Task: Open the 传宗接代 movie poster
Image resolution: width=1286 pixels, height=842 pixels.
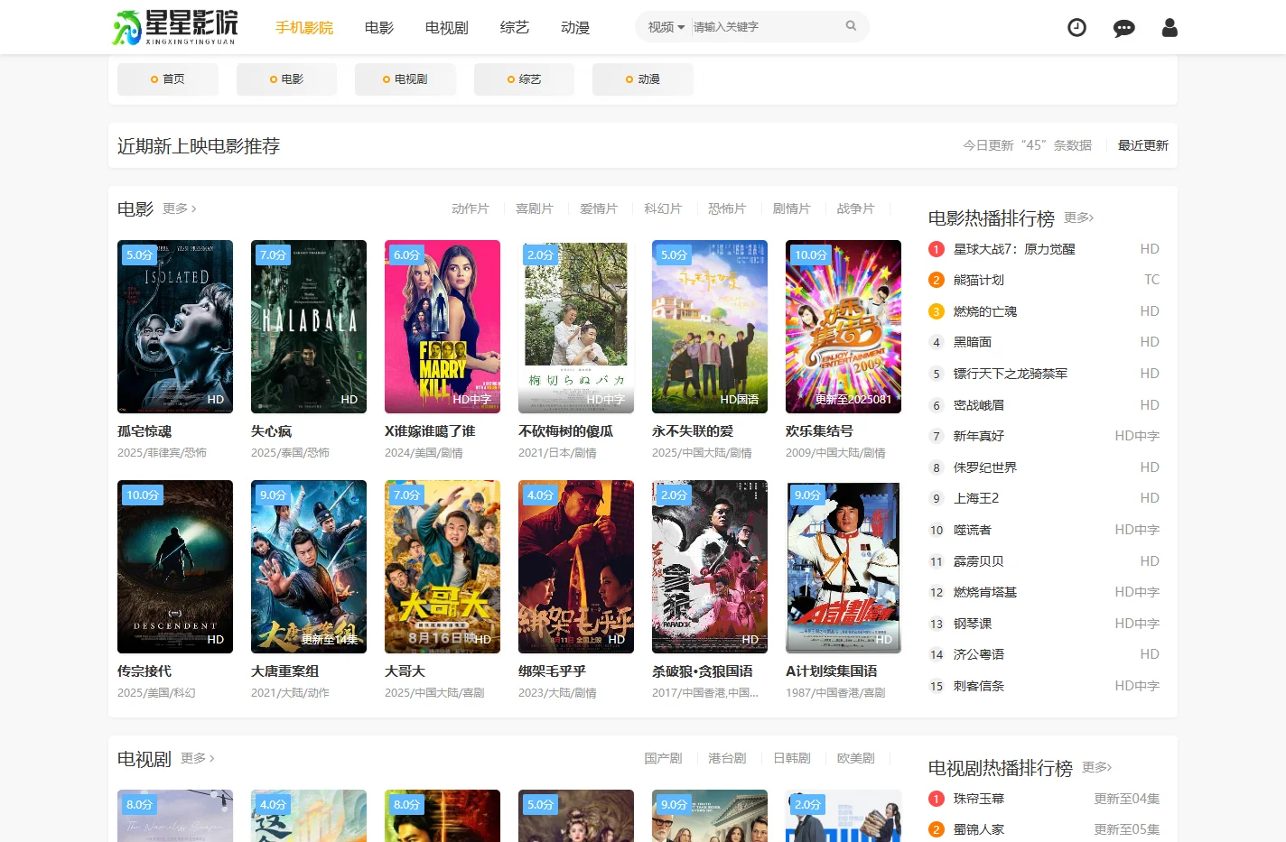Action: [175, 567]
